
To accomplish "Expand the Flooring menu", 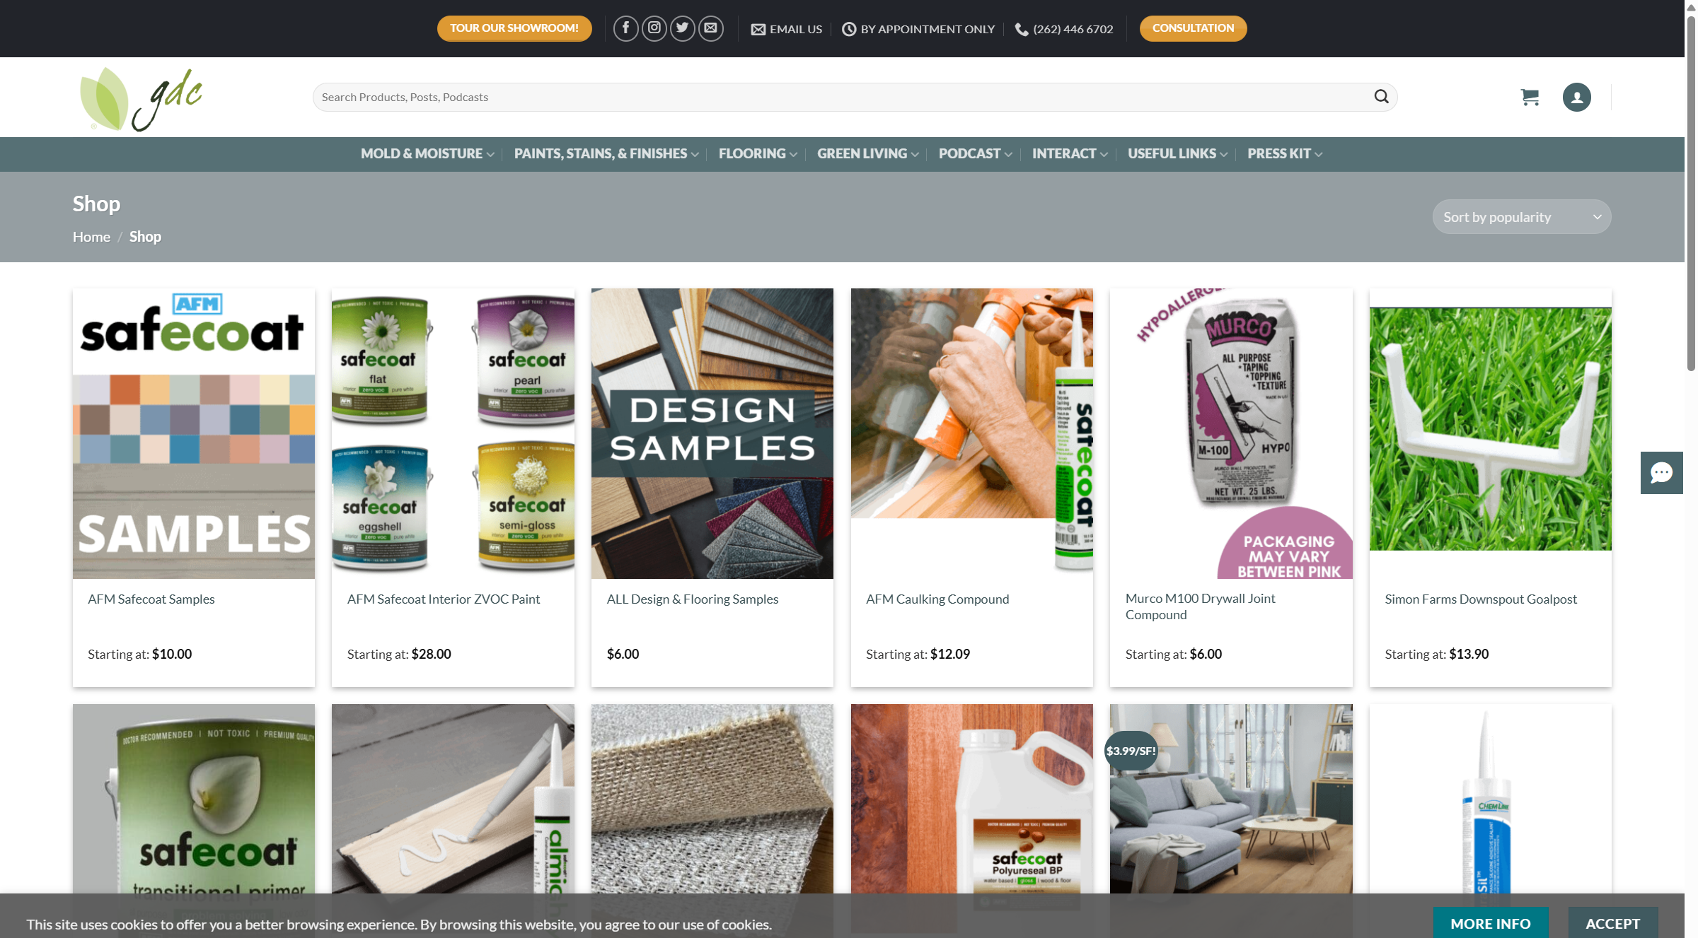I will point(758,153).
